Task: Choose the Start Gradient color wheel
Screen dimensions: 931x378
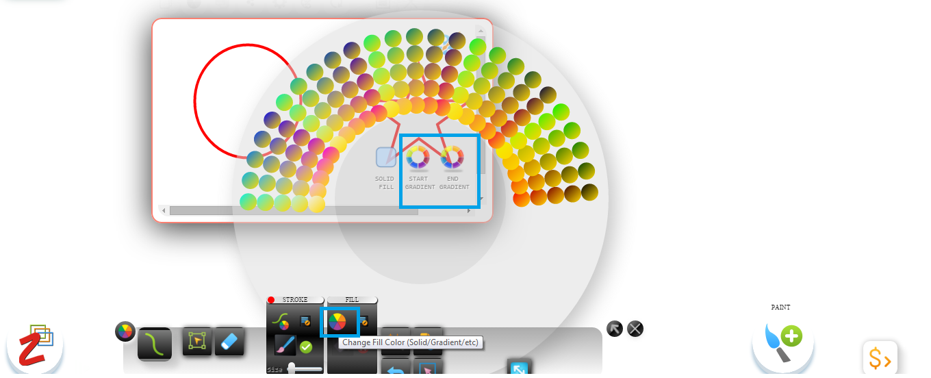Action: click(418, 157)
